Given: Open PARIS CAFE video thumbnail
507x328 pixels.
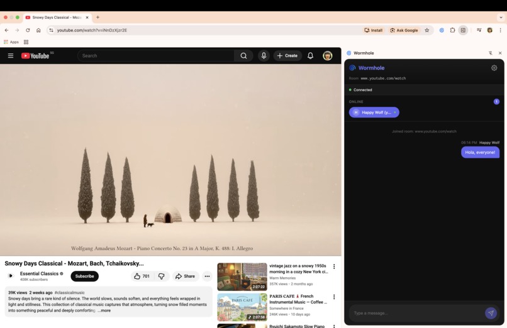Looking at the screenshot, I should tap(242, 307).
